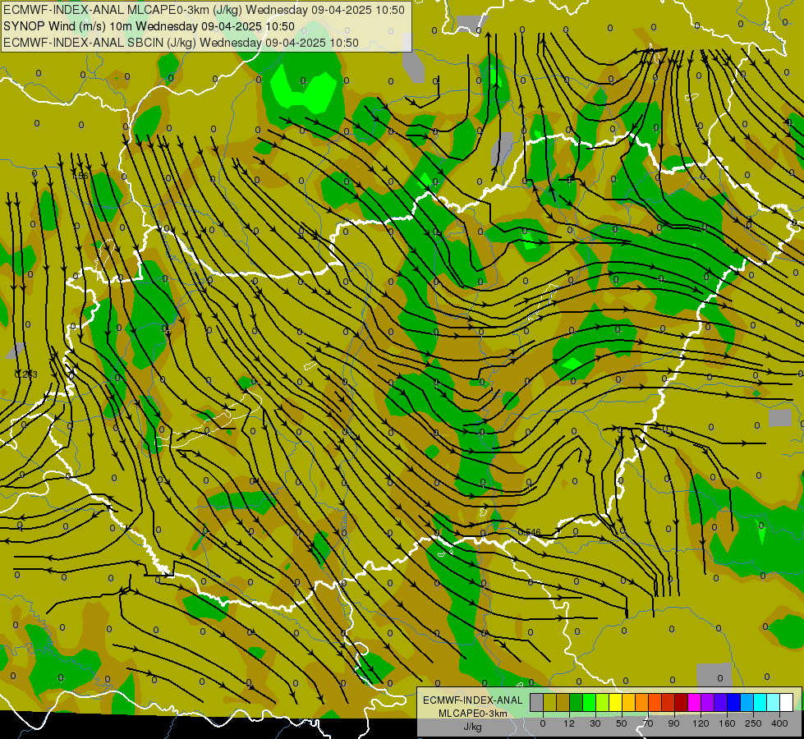This screenshot has height=739, width=804.
Task: Click the legend value '400'
Action: pyautogui.click(x=779, y=723)
